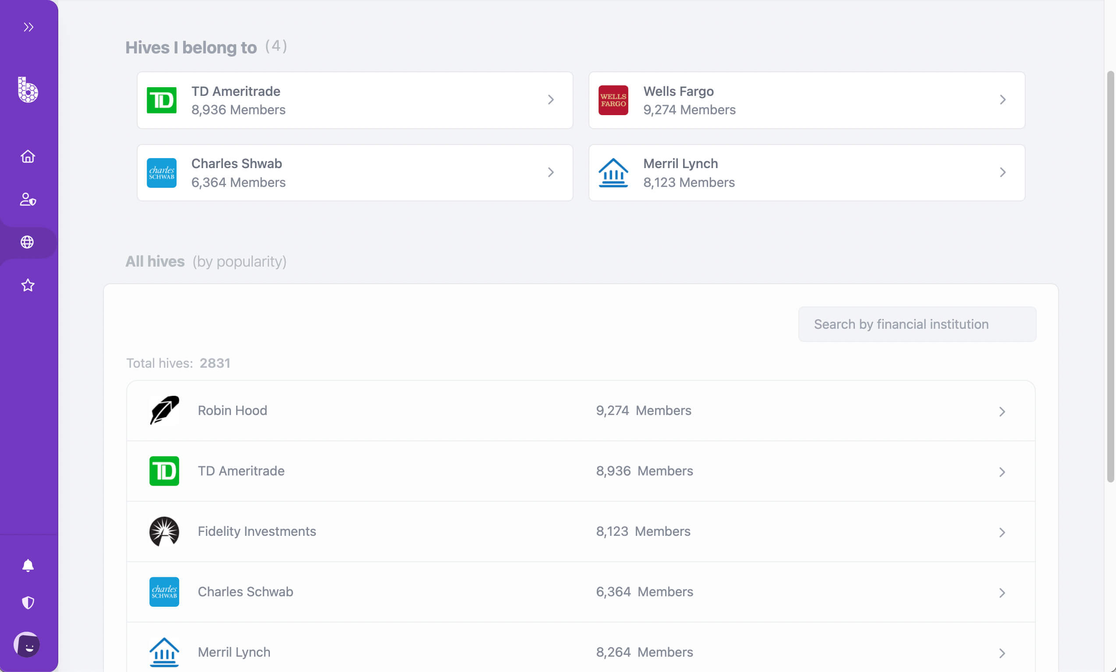
Task: Click the app logo at the sidebar top
Action: click(28, 91)
